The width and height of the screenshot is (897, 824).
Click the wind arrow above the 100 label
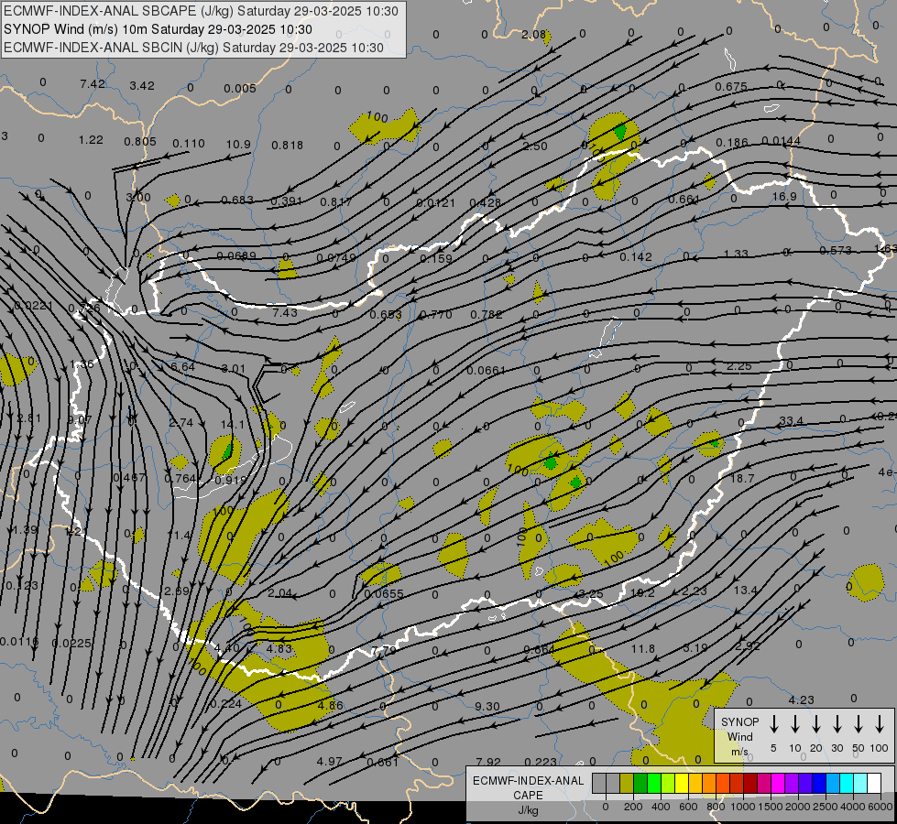[880, 723]
